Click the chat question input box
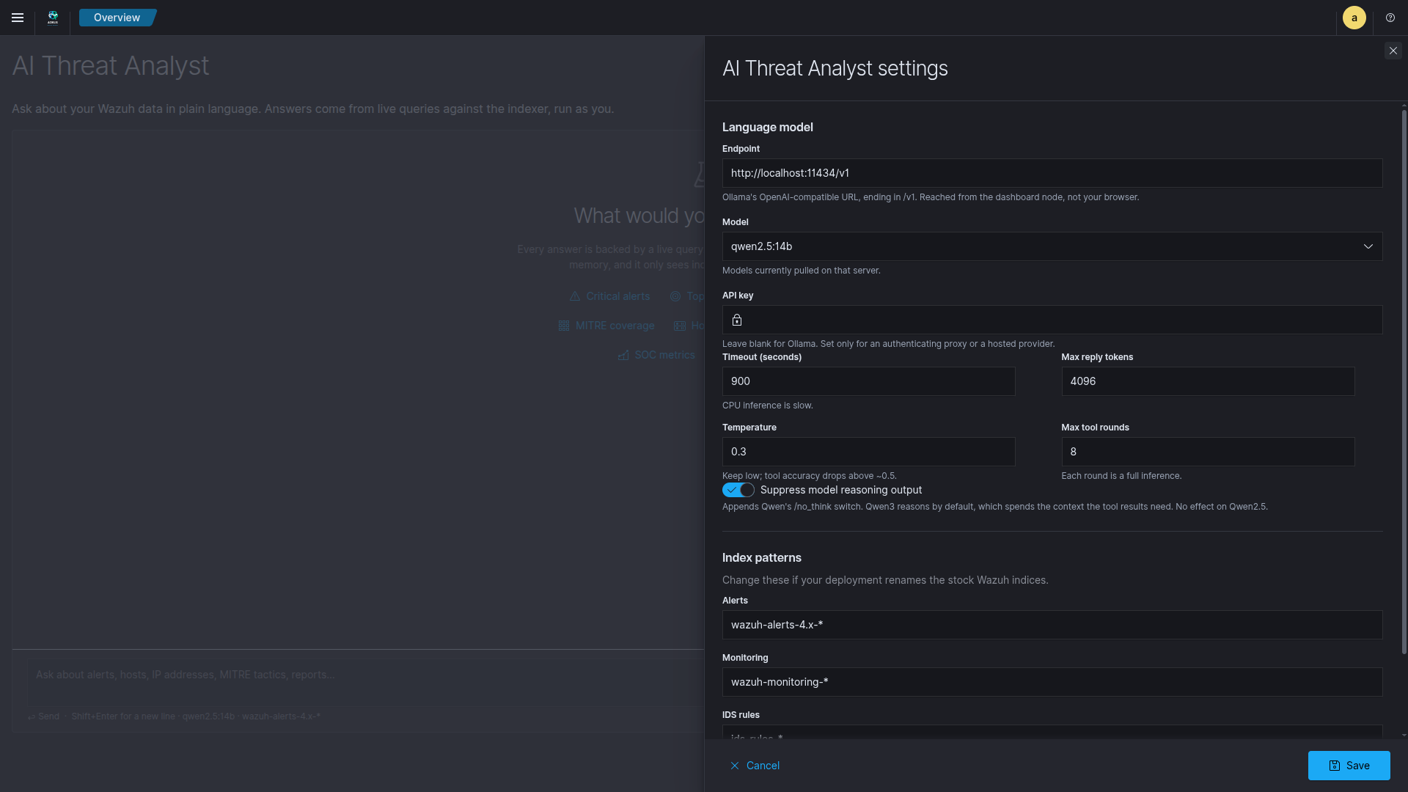 tap(365, 682)
